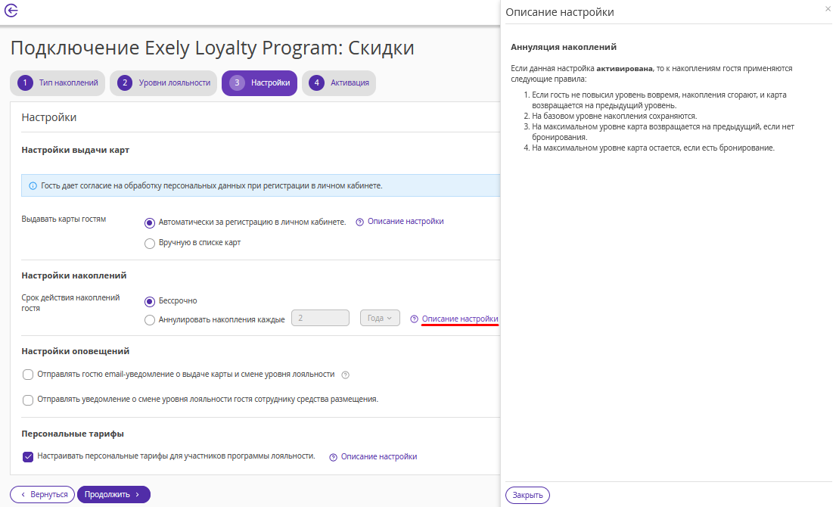Enable staff notification about loyalty level change
836x507 pixels.
(x=28, y=400)
